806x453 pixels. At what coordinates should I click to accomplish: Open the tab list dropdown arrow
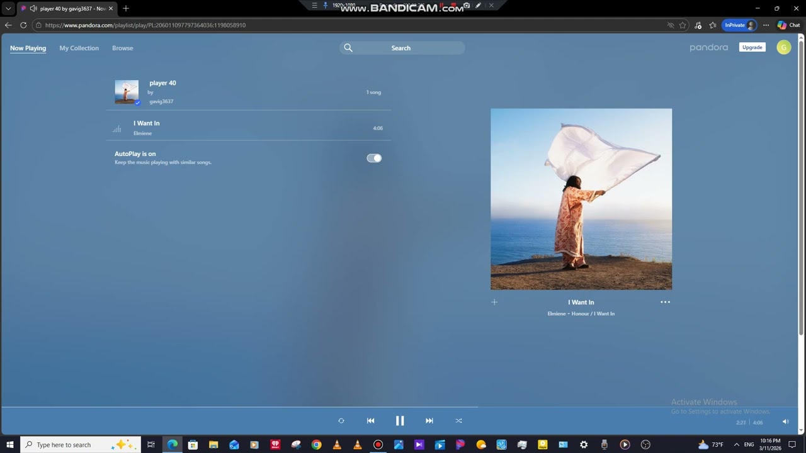pos(8,9)
